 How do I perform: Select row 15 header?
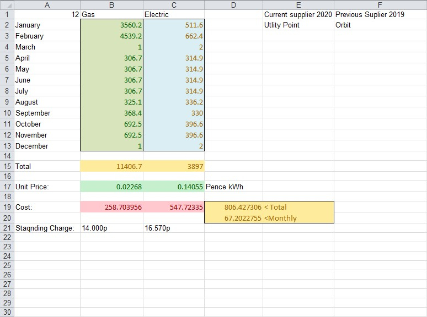tap(7, 166)
